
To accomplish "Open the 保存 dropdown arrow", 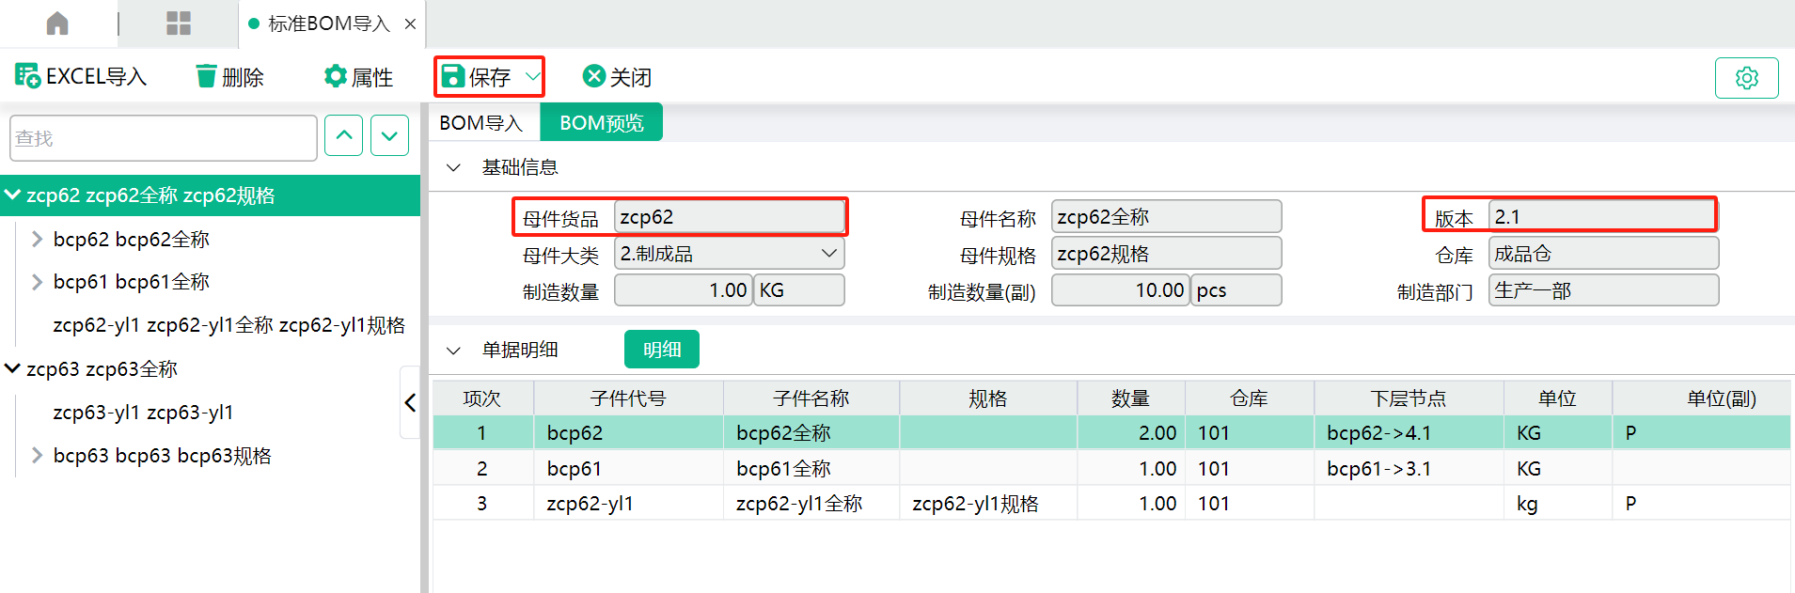I will click(532, 76).
